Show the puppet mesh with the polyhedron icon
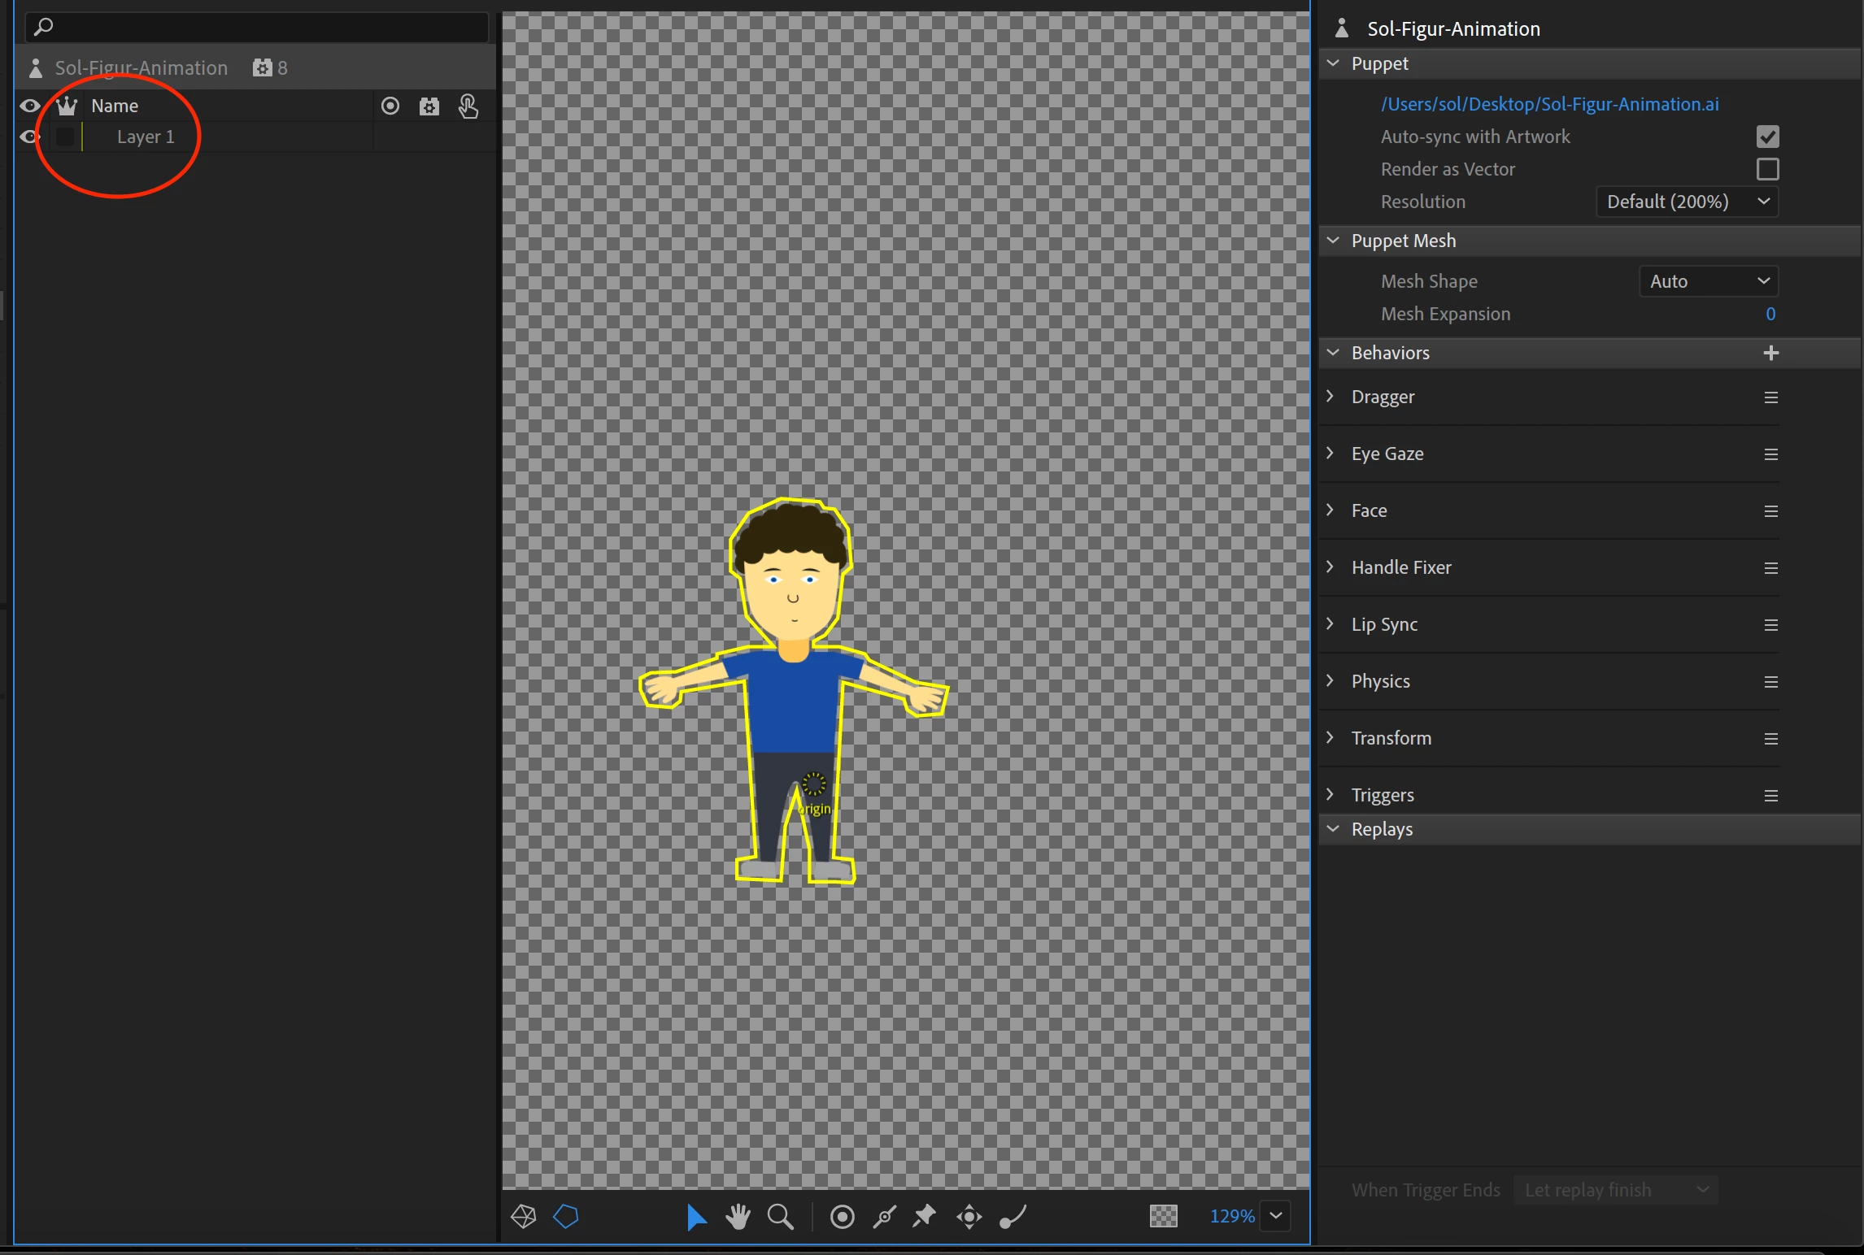This screenshot has height=1255, width=1864. [x=523, y=1217]
